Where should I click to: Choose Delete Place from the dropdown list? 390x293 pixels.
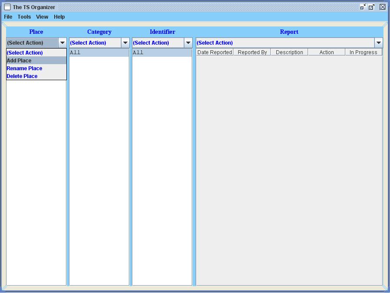[36, 76]
